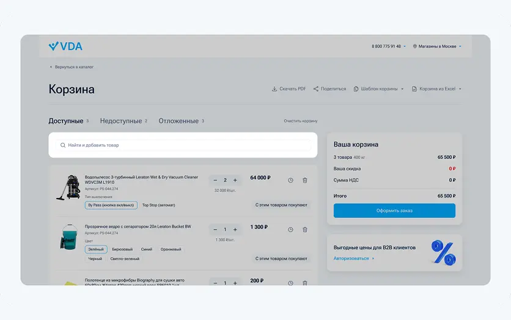Open the Leraton Bucket BW product title
The height and width of the screenshot is (320, 511).
coord(138,226)
